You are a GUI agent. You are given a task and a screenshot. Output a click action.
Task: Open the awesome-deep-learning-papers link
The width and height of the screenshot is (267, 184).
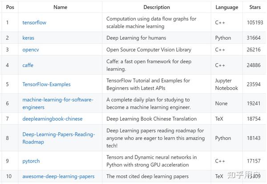click(58, 176)
